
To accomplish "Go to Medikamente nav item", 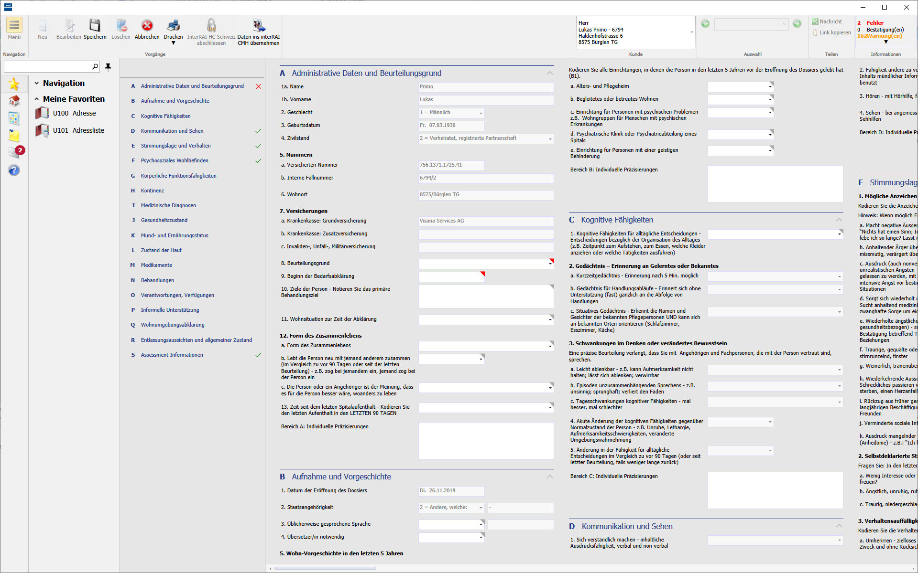I will coord(156,265).
